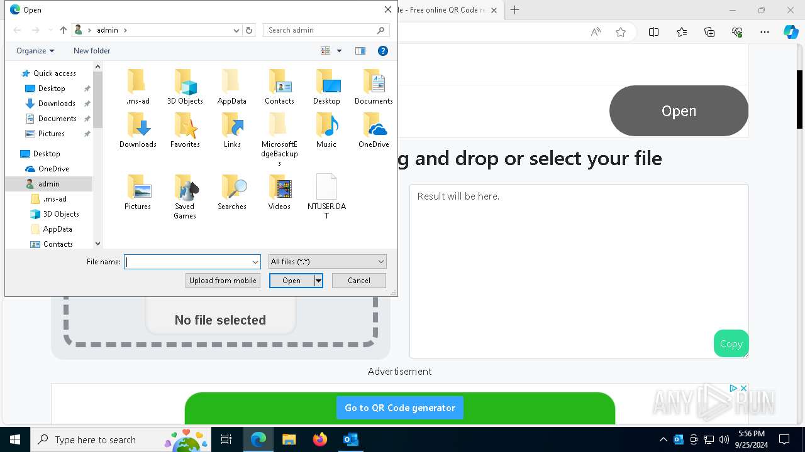805x452 pixels.
Task: Select Pictures under Quick access
Action: click(x=51, y=134)
